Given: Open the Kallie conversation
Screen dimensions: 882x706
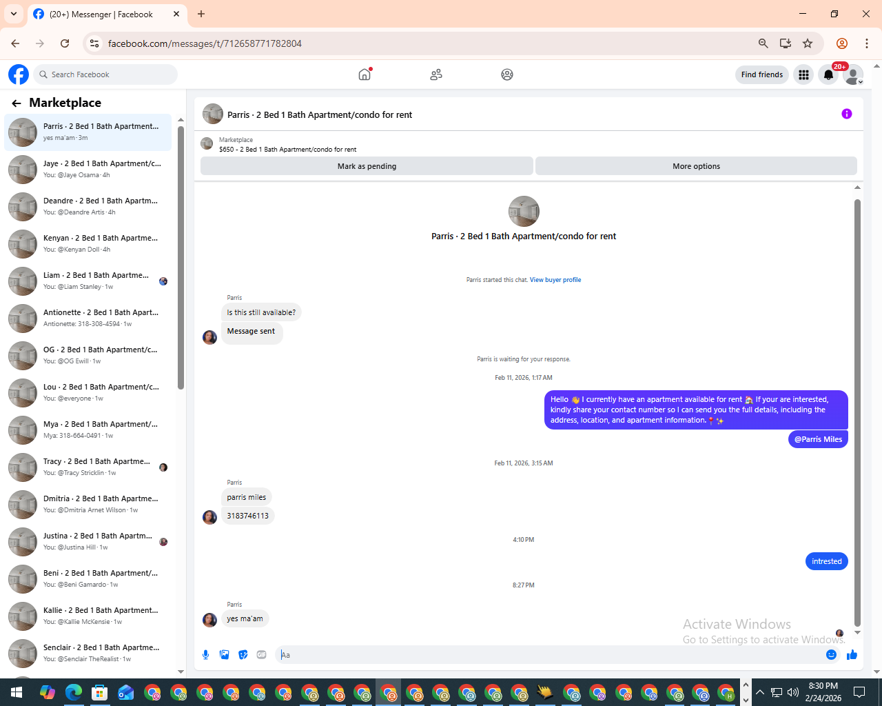Looking at the screenshot, I should pos(88,616).
